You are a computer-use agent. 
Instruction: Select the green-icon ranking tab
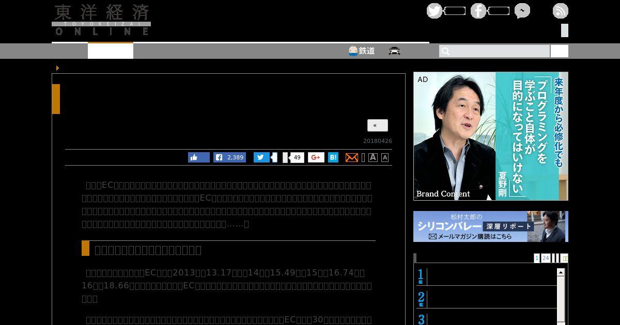point(565,258)
